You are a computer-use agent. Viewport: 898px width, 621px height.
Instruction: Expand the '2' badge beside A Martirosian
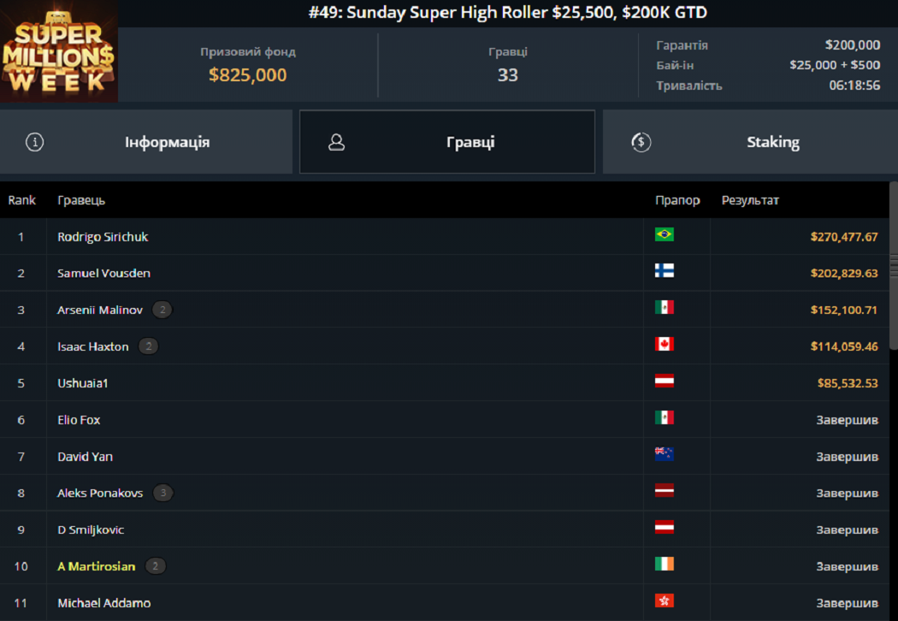pyautogui.click(x=155, y=566)
